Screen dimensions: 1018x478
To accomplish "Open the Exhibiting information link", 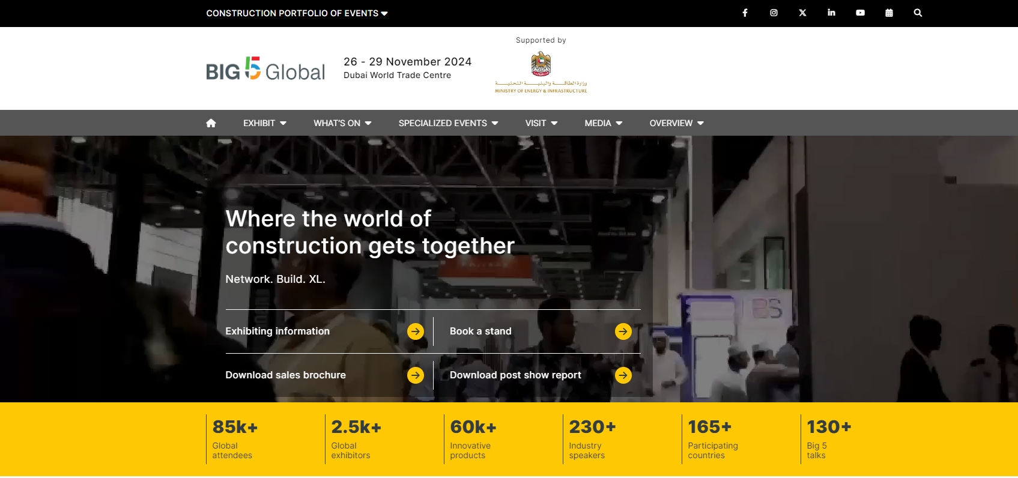I will coord(277,331).
